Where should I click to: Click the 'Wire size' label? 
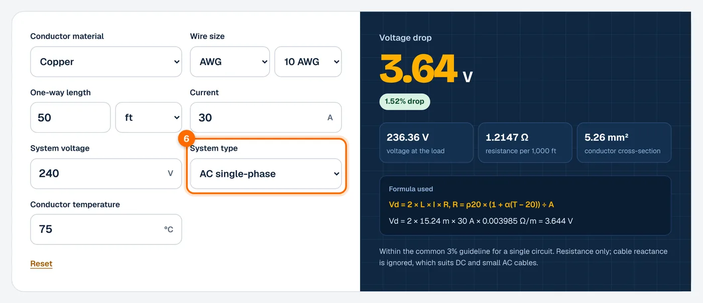[207, 36]
